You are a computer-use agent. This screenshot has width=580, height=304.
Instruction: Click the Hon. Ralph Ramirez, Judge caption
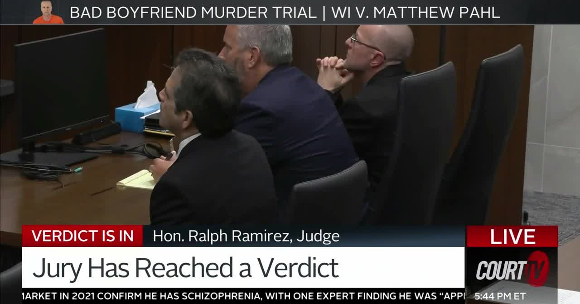tap(246, 236)
